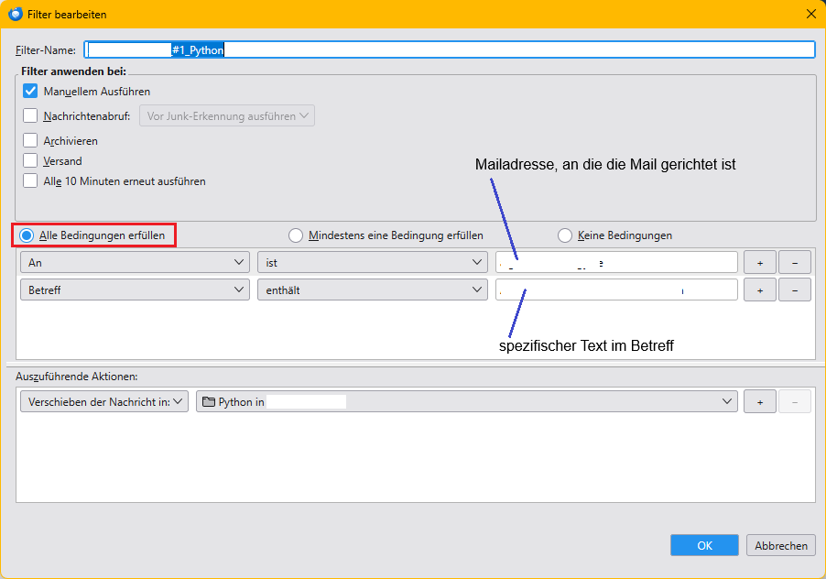Viewport: 826px width, 579px height.
Task: Open the An field dropdown
Action: (x=135, y=262)
